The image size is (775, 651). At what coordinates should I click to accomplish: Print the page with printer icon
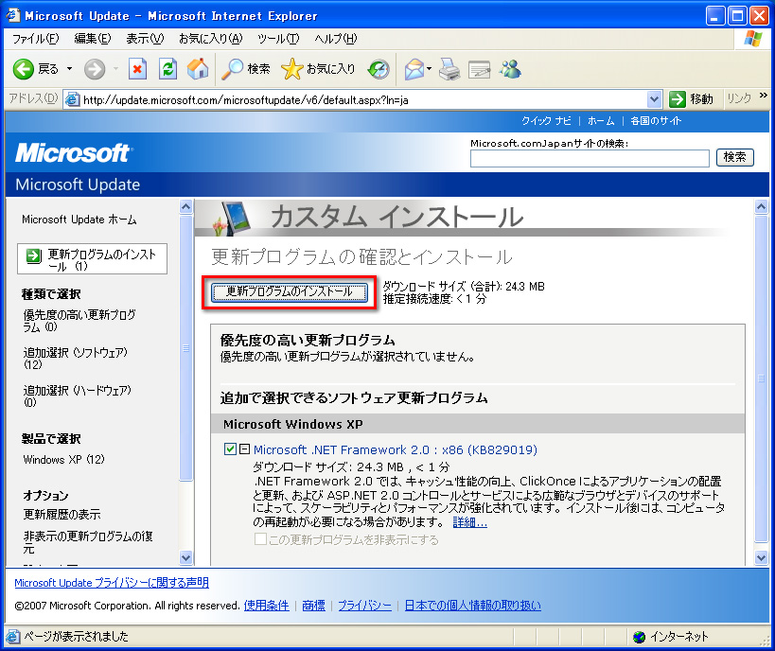click(x=449, y=69)
